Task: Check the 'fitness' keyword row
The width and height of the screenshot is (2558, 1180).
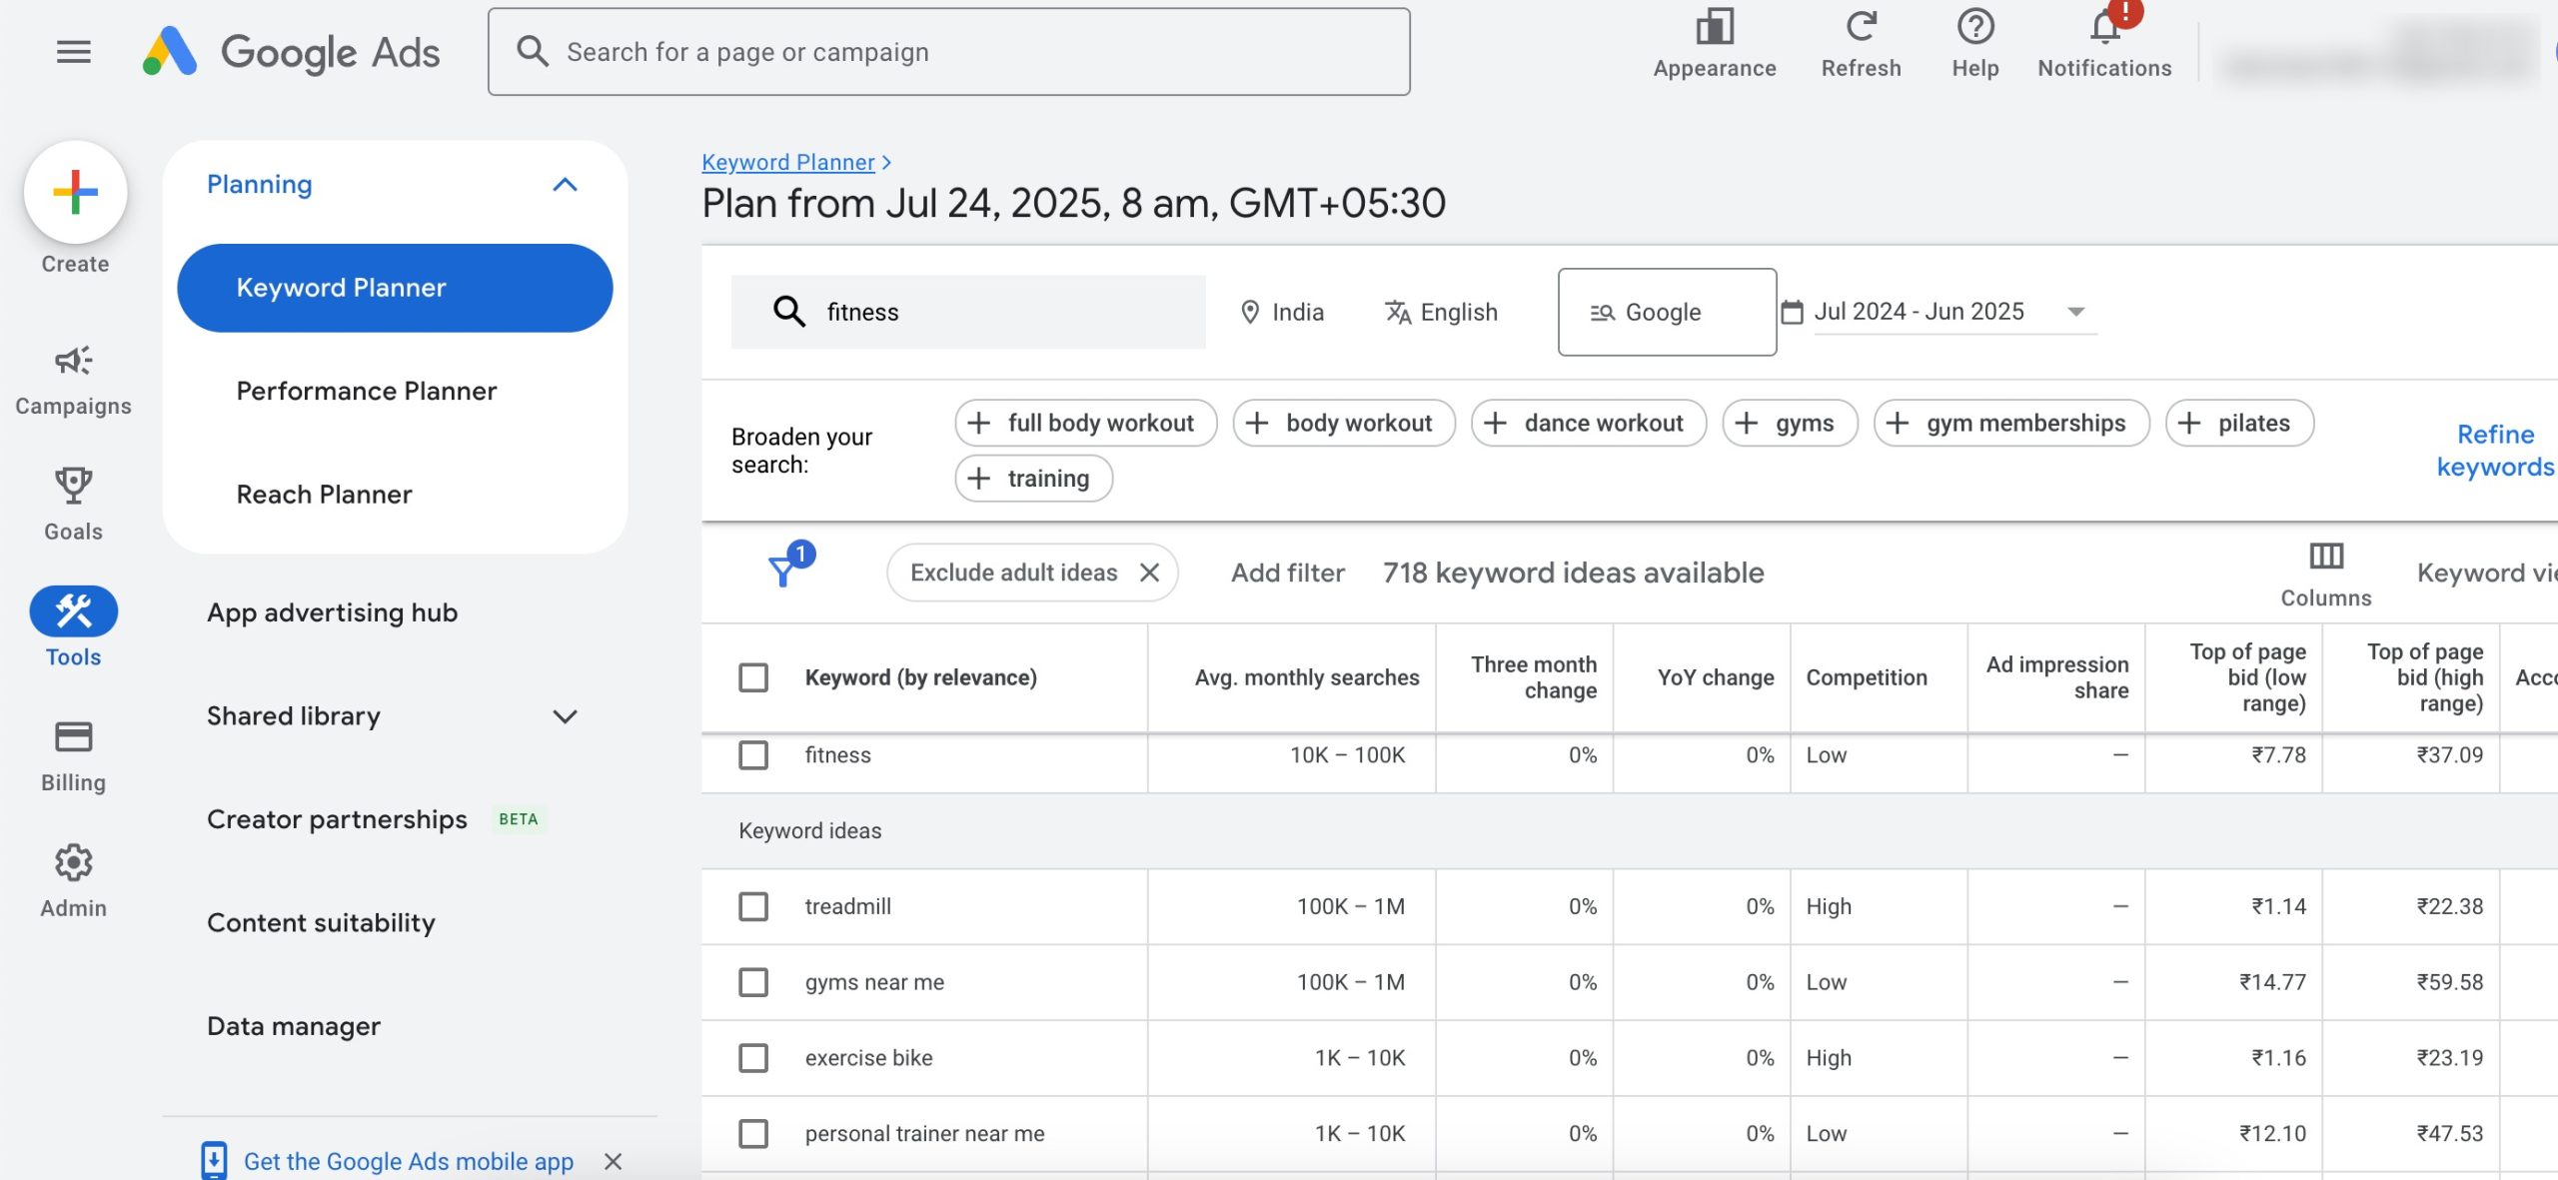Action: pyautogui.click(x=753, y=755)
